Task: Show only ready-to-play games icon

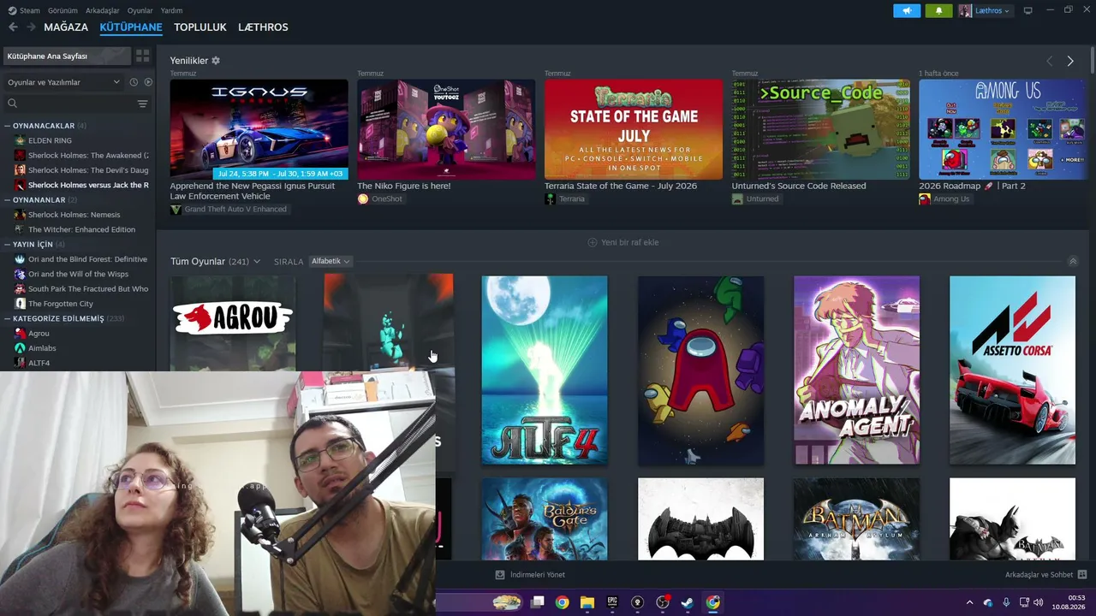Action: [x=148, y=82]
